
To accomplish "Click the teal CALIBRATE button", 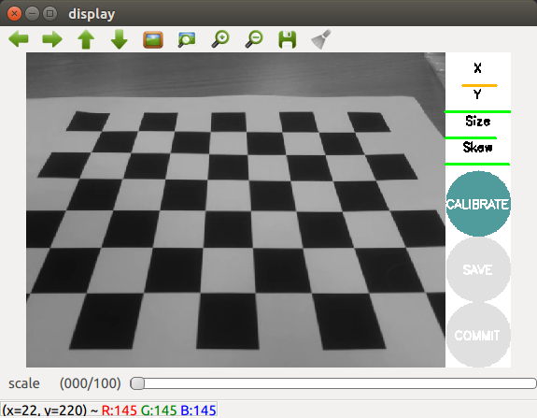I will (478, 204).
